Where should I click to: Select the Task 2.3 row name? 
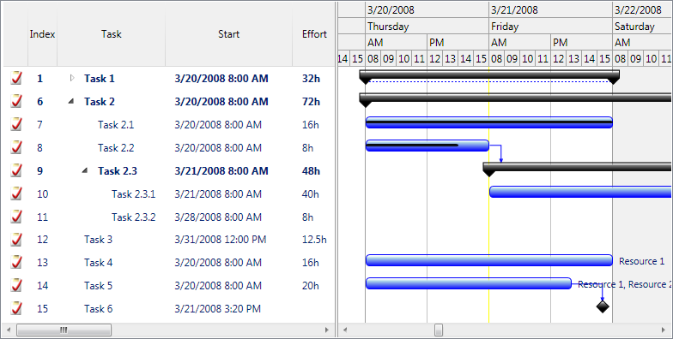tap(118, 171)
